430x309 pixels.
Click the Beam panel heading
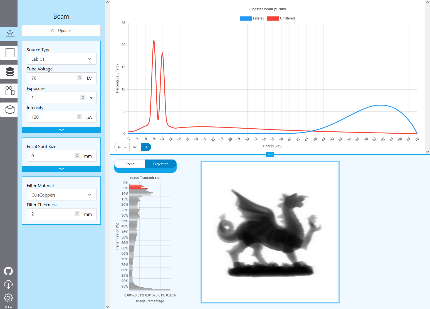(61, 16)
